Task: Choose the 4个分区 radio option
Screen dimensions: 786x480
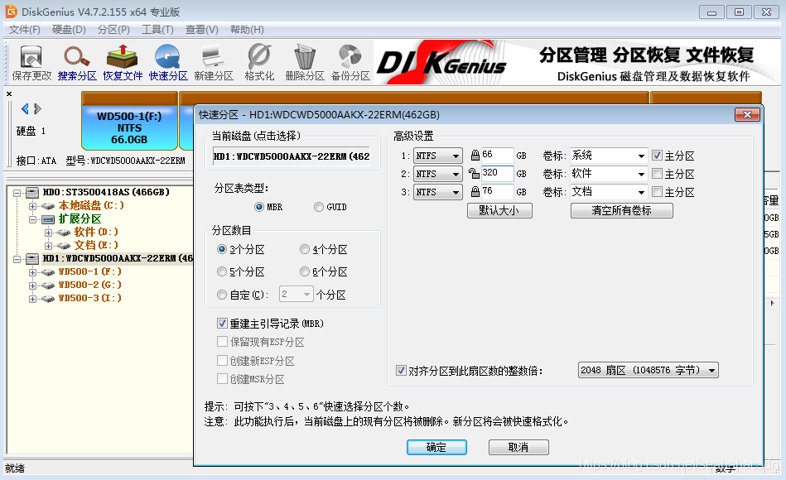Action: tap(305, 249)
